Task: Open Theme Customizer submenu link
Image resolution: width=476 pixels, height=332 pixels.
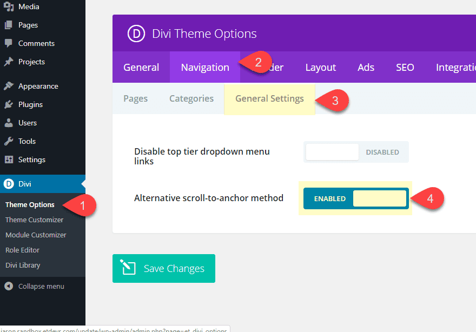Action: coord(34,220)
